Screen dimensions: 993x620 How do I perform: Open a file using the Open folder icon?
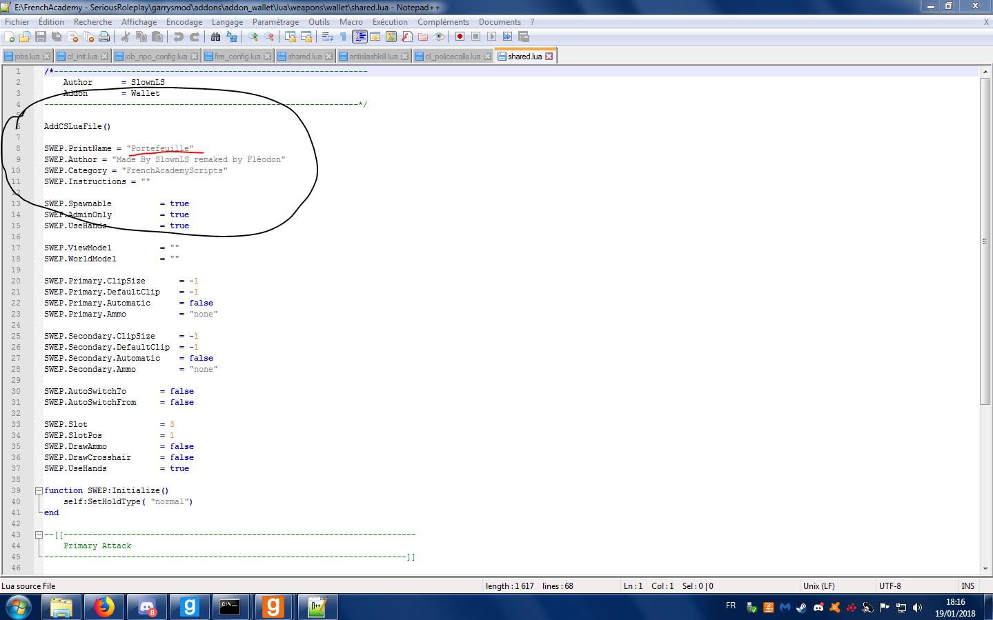(24, 37)
